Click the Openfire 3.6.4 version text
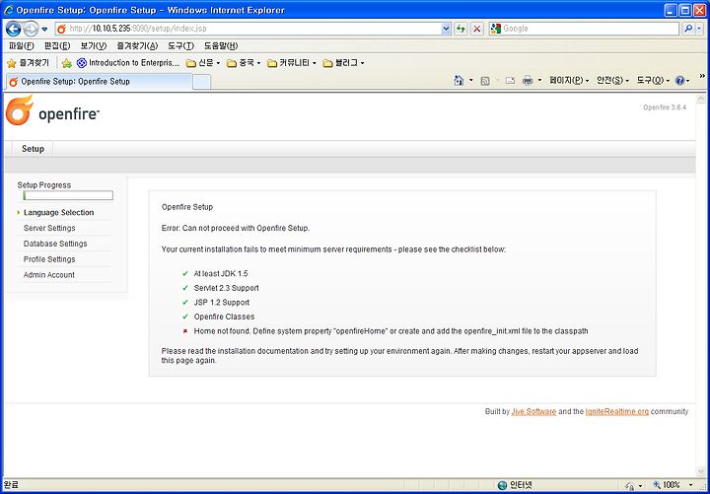Viewport: 710px width, 494px height. pos(665,107)
